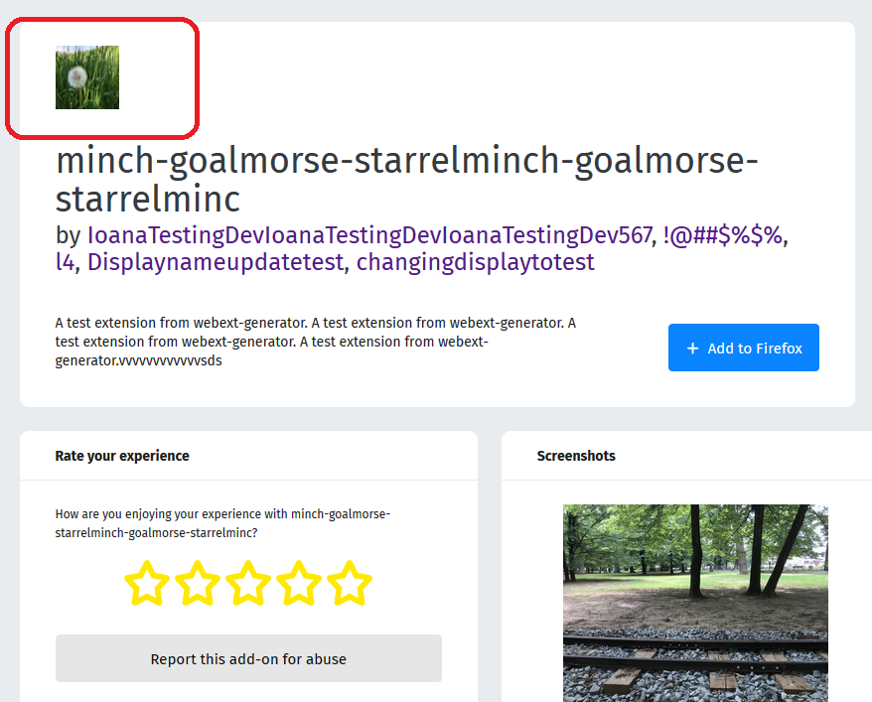Open the railway tracks screenshot thumbnail
This screenshot has height=702, width=872.
coord(695,603)
